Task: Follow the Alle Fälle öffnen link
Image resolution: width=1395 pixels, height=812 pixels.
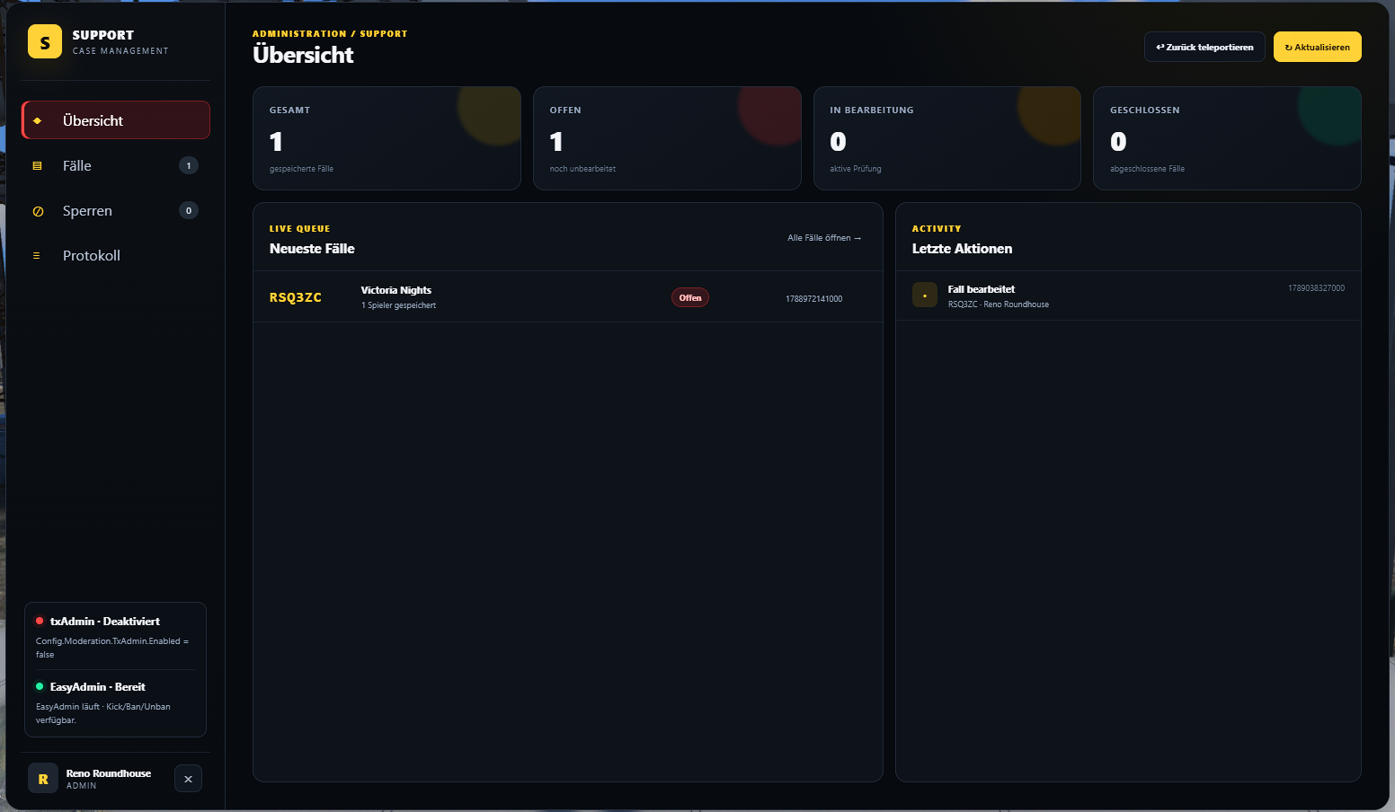Action: [x=824, y=238]
